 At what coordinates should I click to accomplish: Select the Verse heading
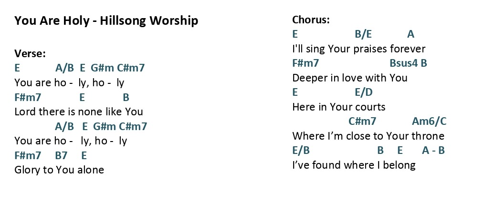tap(30, 54)
